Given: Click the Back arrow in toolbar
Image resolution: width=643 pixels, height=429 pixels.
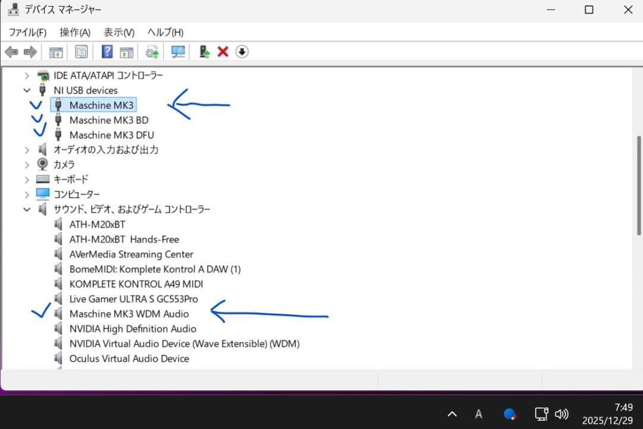Looking at the screenshot, I should click(11, 52).
